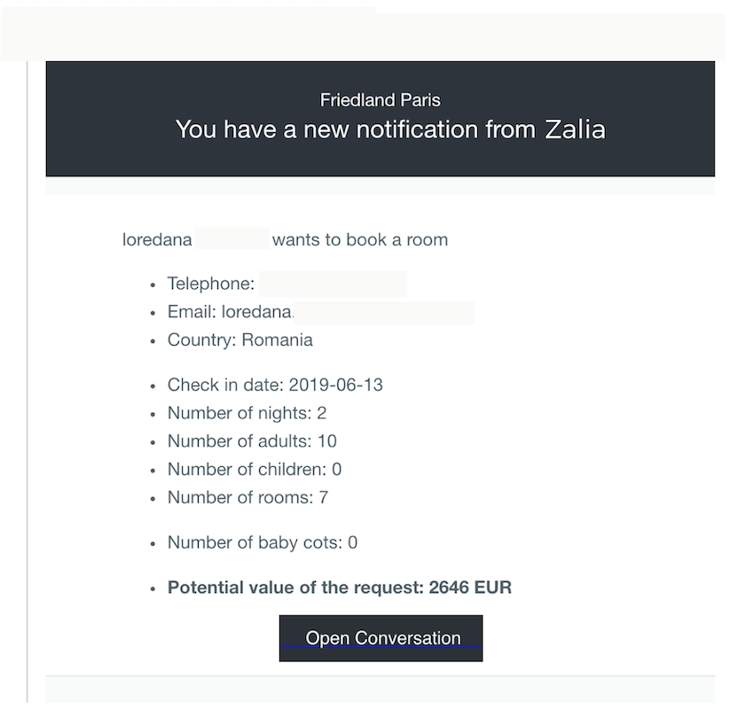Click the check in date 2019-06-13

(x=335, y=386)
